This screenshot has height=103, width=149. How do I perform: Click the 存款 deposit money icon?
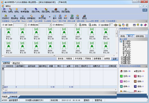click(x=60, y=17)
